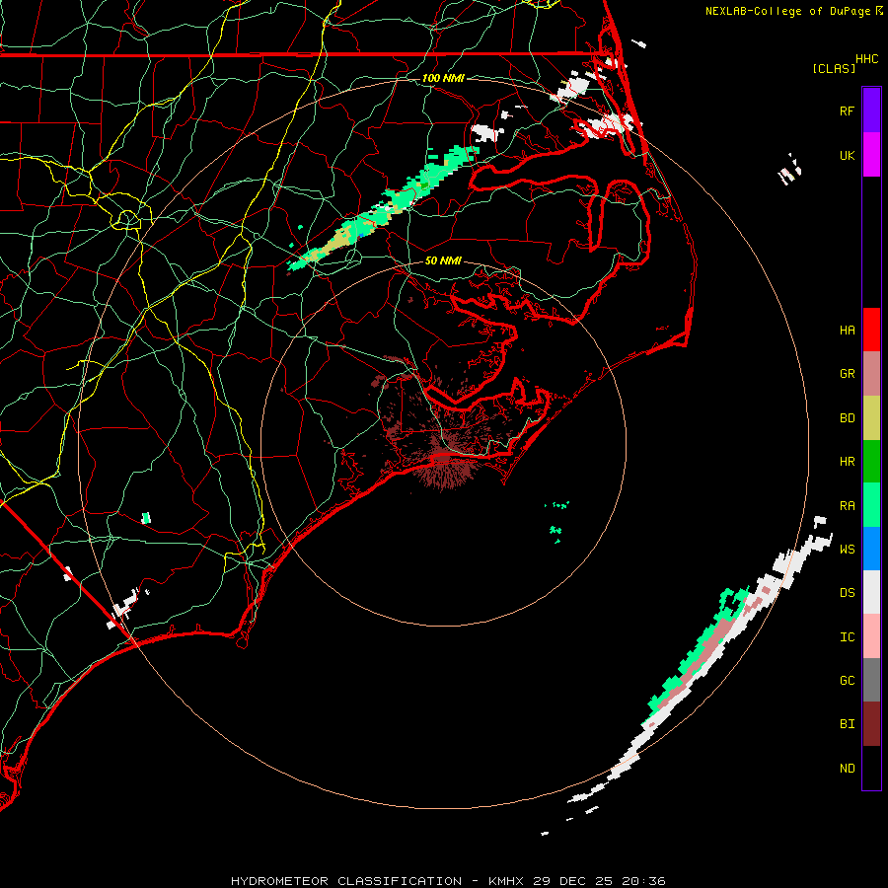Pick the HR heavy rain green swatch

(871, 462)
